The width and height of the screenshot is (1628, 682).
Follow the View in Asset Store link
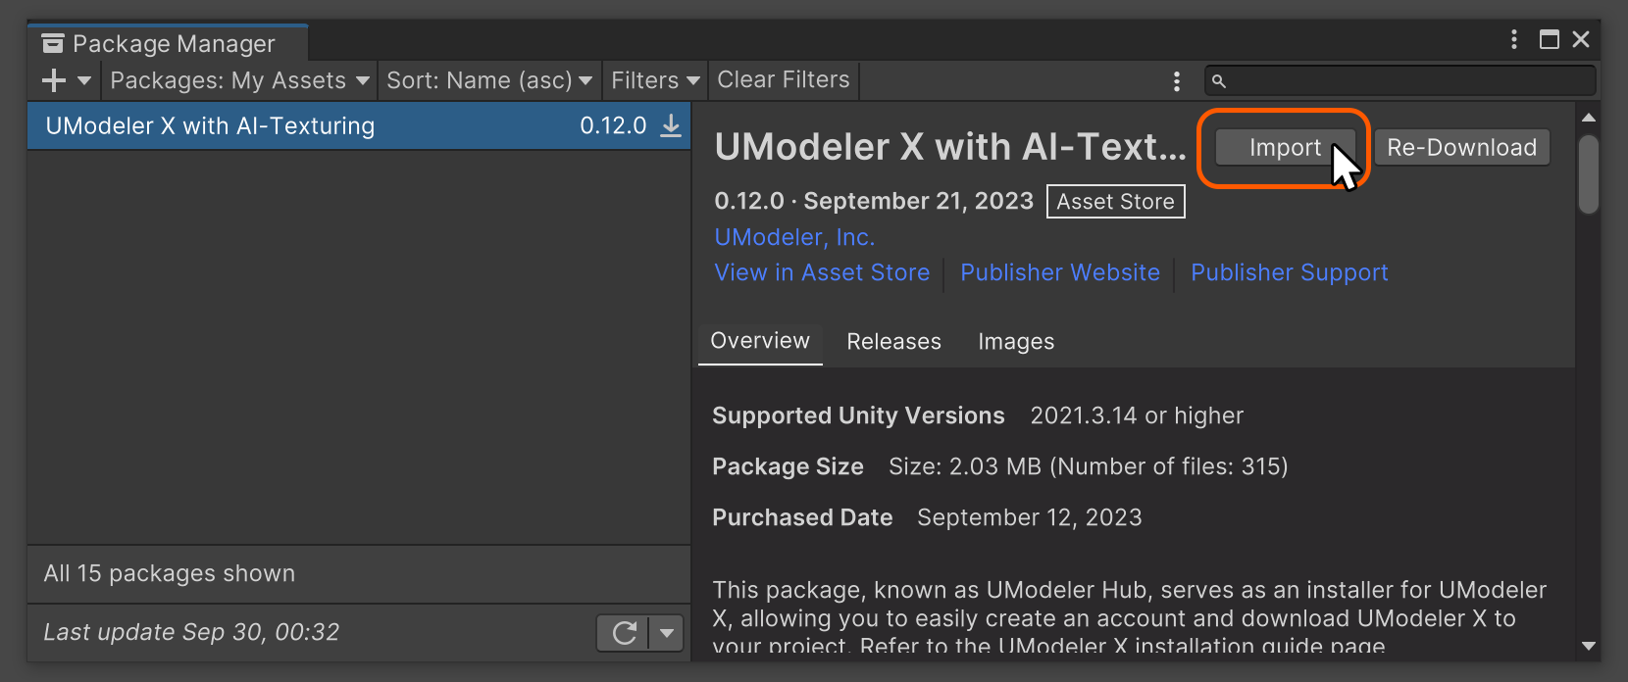pyautogui.click(x=822, y=272)
